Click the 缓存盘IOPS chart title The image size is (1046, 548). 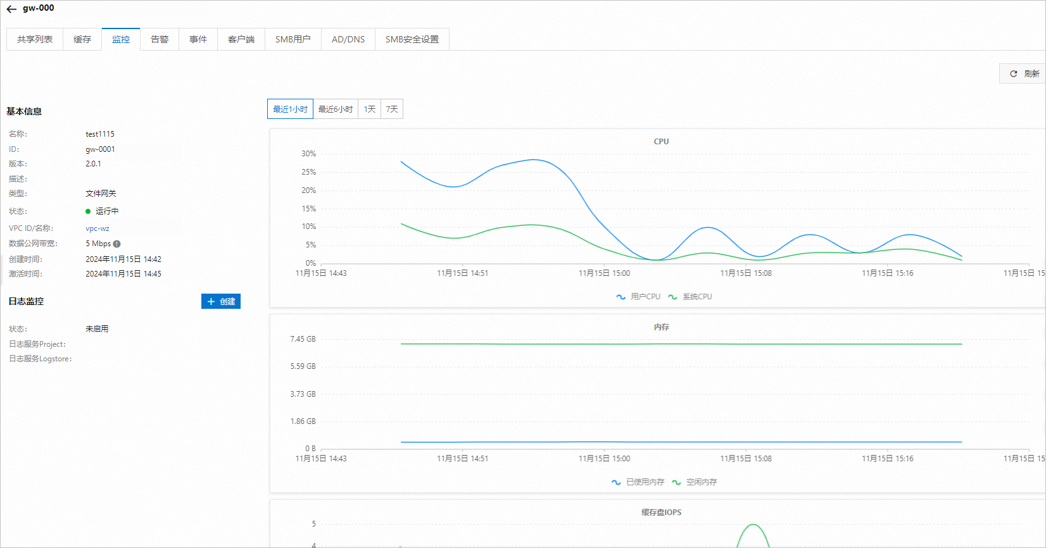(x=662, y=513)
